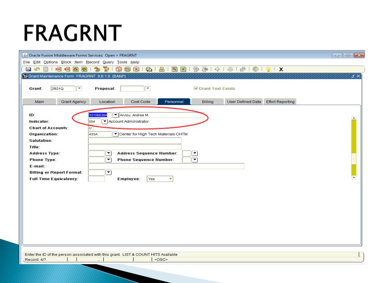Open the Help menu
Screen dimensions: 378x283
(x=135, y=62)
